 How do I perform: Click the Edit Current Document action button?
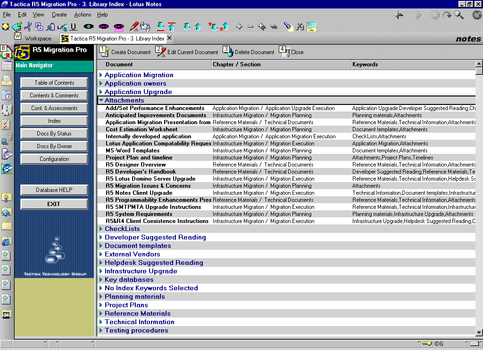tap(187, 52)
